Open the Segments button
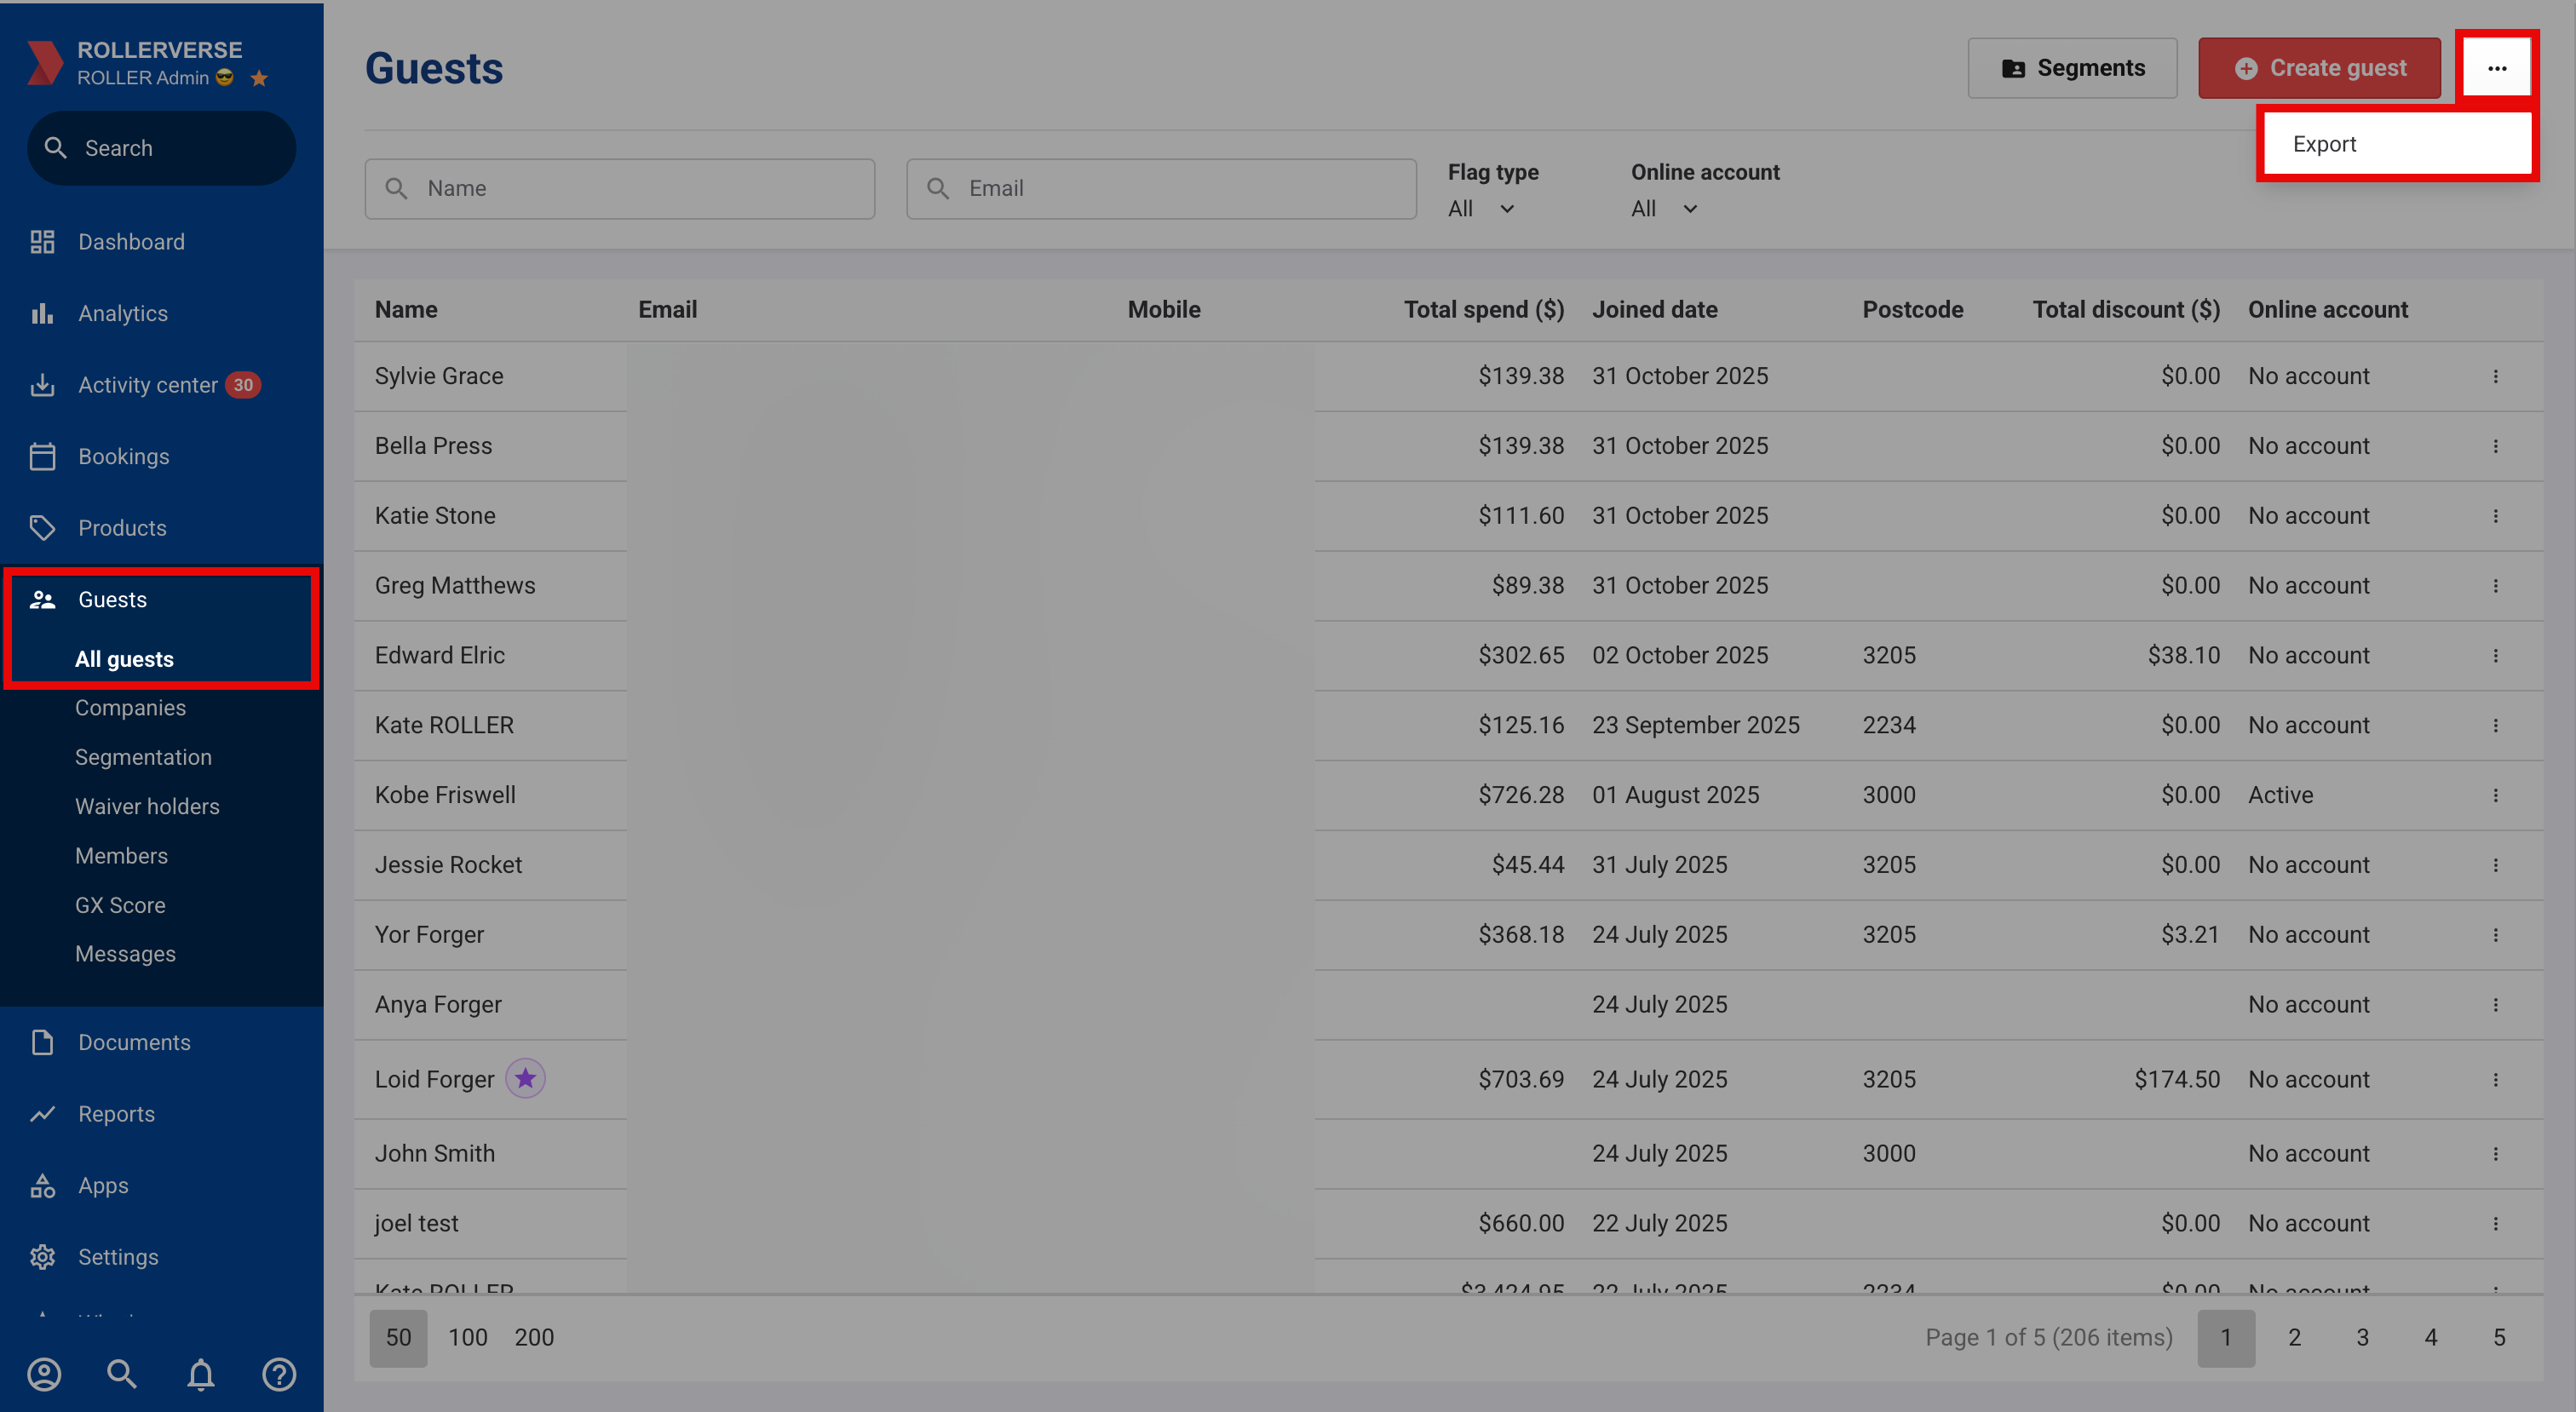Image resolution: width=2576 pixels, height=1412 pixels. (x=2072, y=68)
